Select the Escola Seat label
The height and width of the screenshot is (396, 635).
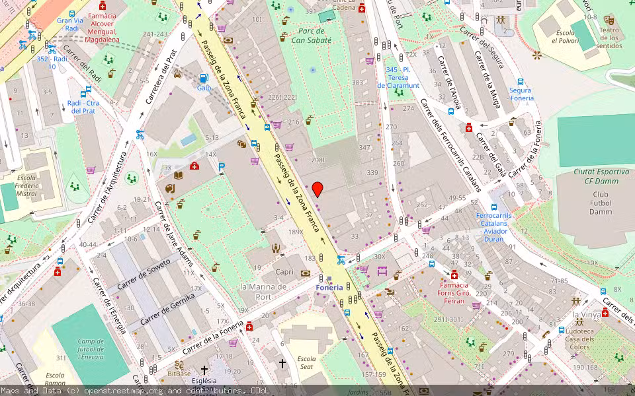tap(306, 362)
